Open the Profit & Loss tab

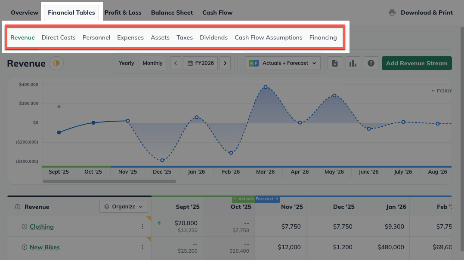[123, 12]
